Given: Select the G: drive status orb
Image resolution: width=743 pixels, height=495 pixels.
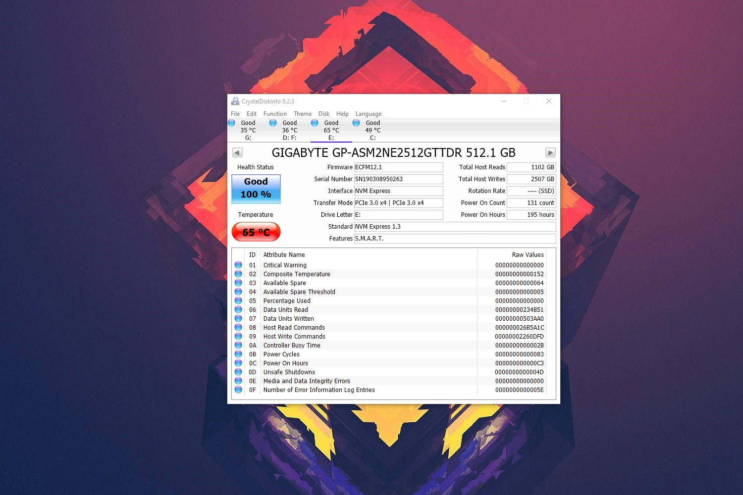Looking at the screenshot, I should pos(231,123).
